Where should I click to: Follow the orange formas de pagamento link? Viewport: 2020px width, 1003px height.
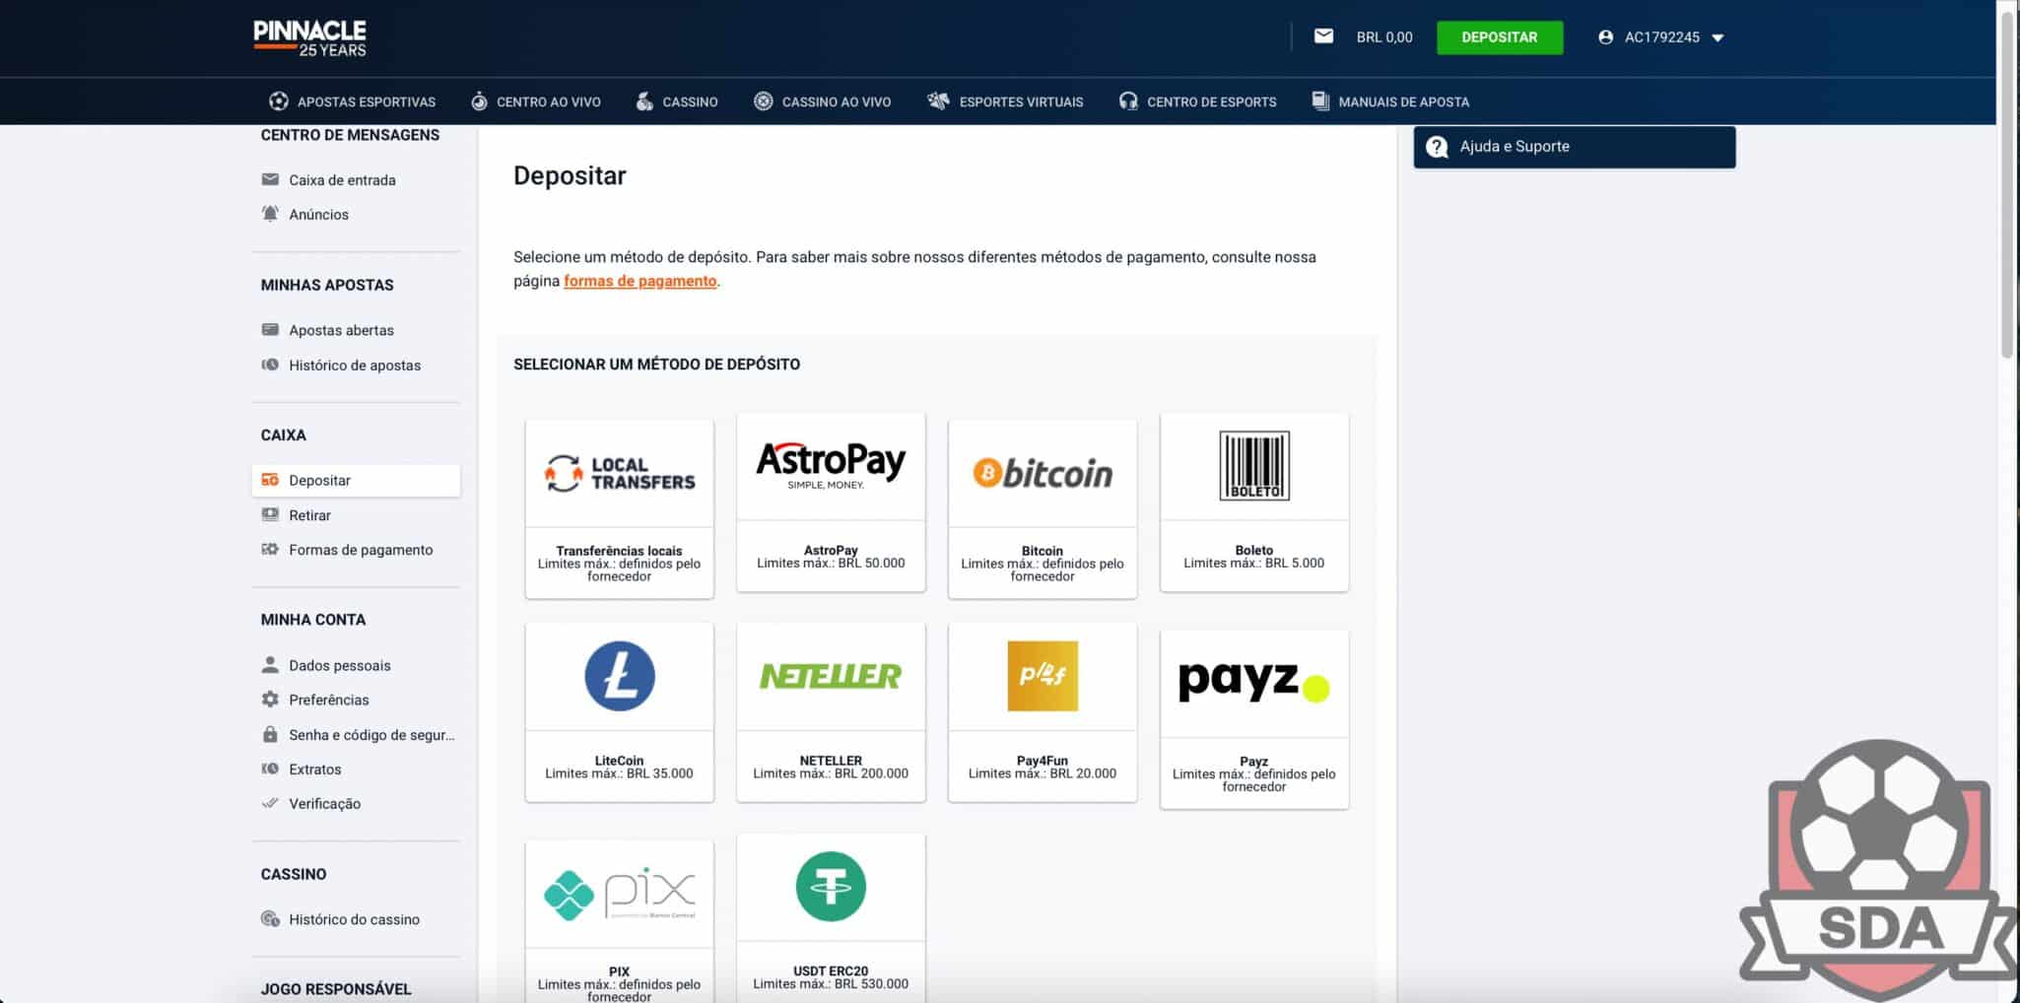(640, 281)
